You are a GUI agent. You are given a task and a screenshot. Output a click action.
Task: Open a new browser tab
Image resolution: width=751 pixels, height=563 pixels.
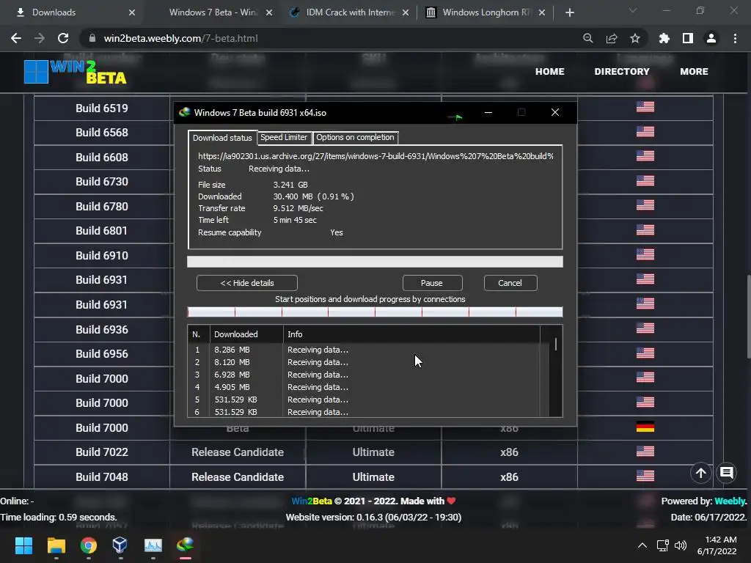(569, 12)
